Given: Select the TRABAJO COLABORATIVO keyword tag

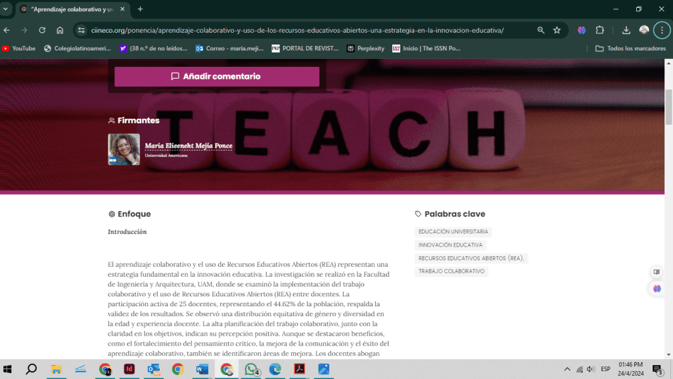Looking at the screenshot, I should click(x=452, y=271).
